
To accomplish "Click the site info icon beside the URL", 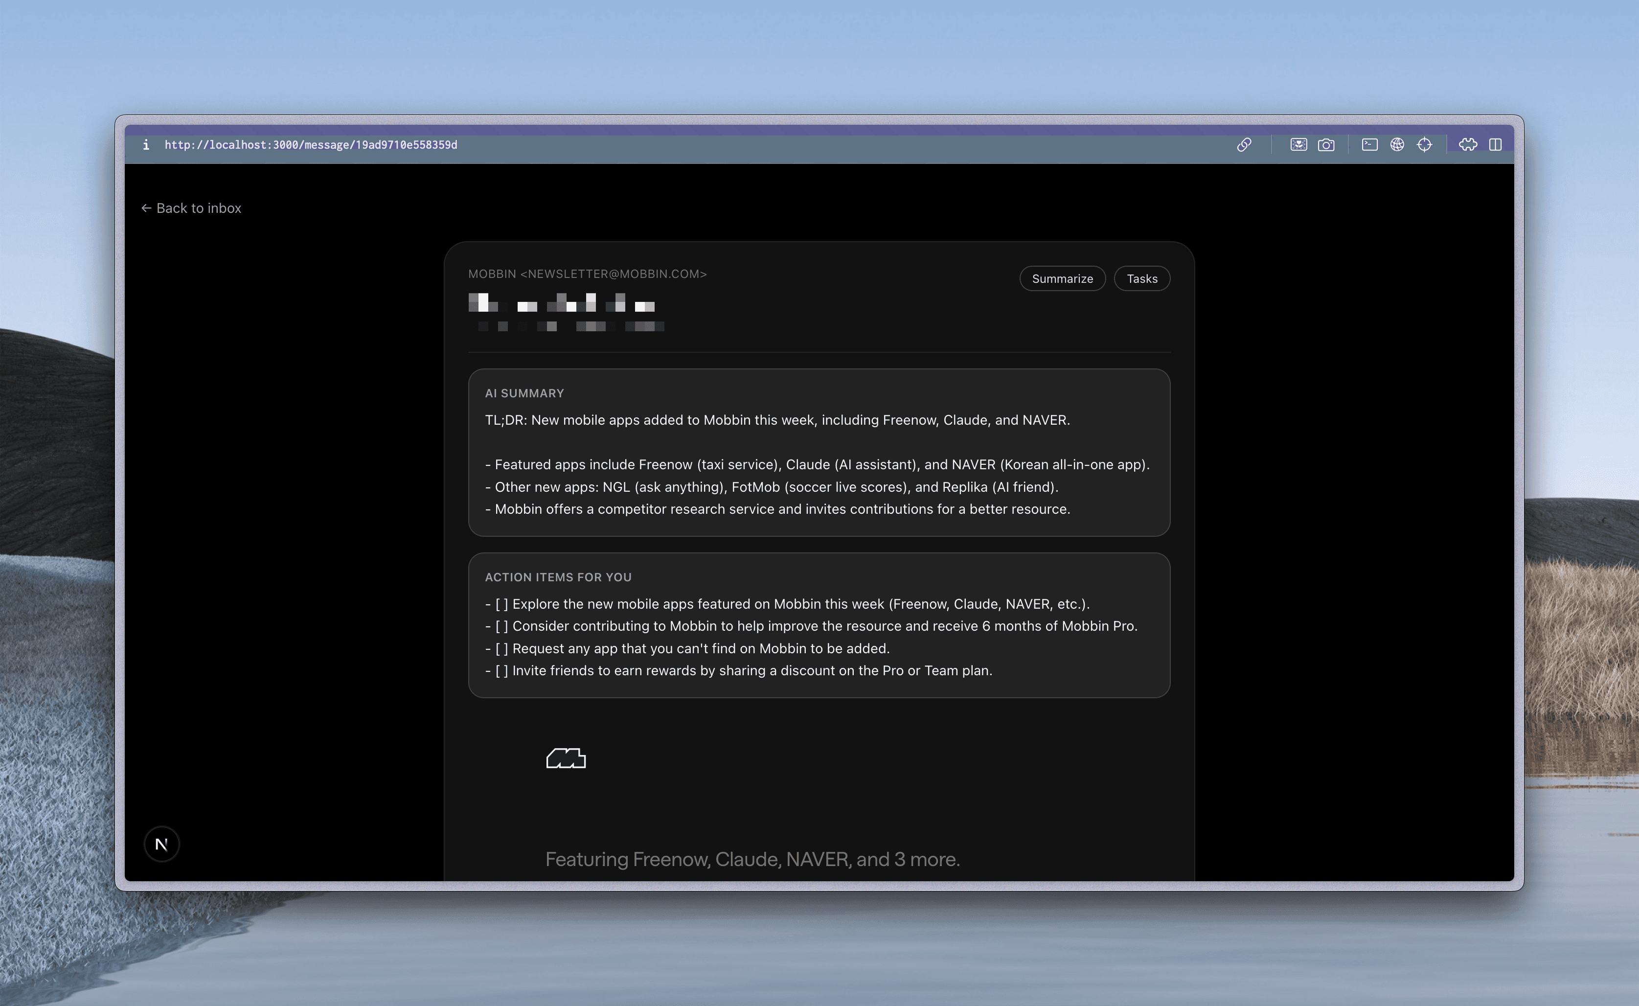I will pos(146,144).
